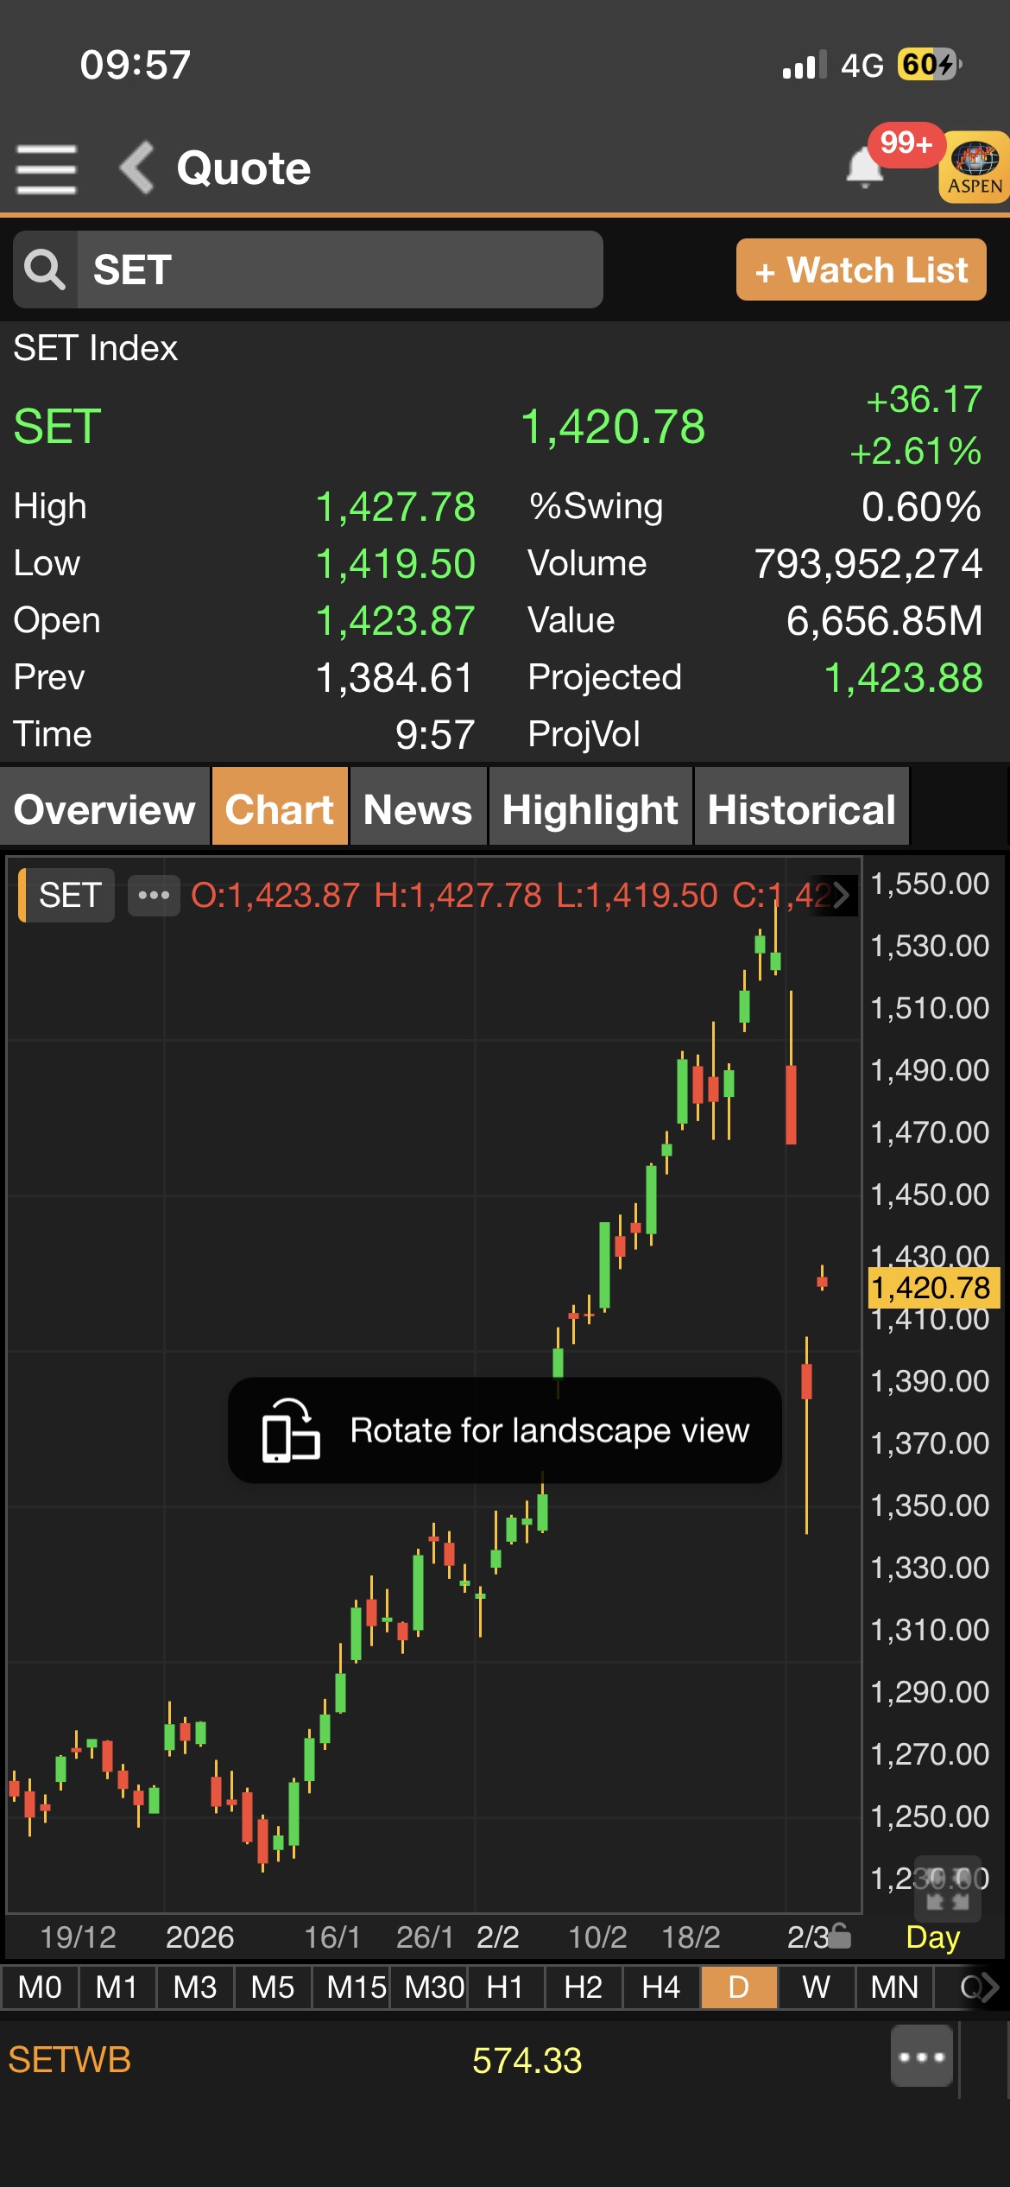Switch to the Overview tab
Viewport: 1010px width, 2187px height.
tap(104, 809)
